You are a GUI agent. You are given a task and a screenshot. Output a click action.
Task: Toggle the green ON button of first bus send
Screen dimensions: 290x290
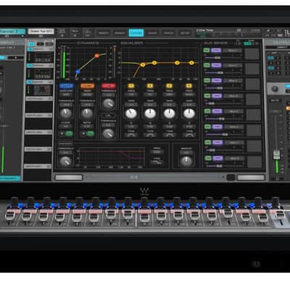207,50
